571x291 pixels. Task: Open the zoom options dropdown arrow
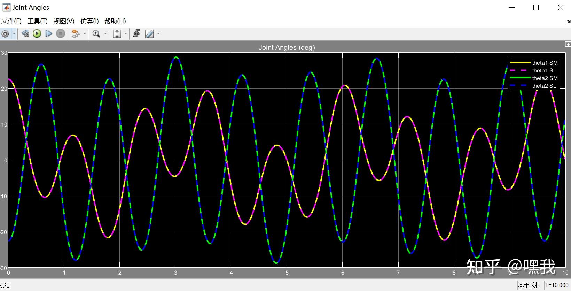(105, 34)
